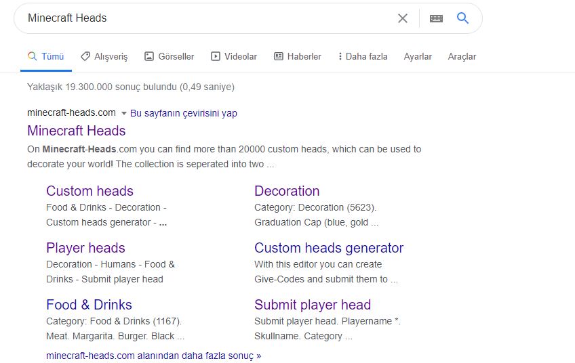Switch to the Görseller images tab
575x363 pixels.
169,57
